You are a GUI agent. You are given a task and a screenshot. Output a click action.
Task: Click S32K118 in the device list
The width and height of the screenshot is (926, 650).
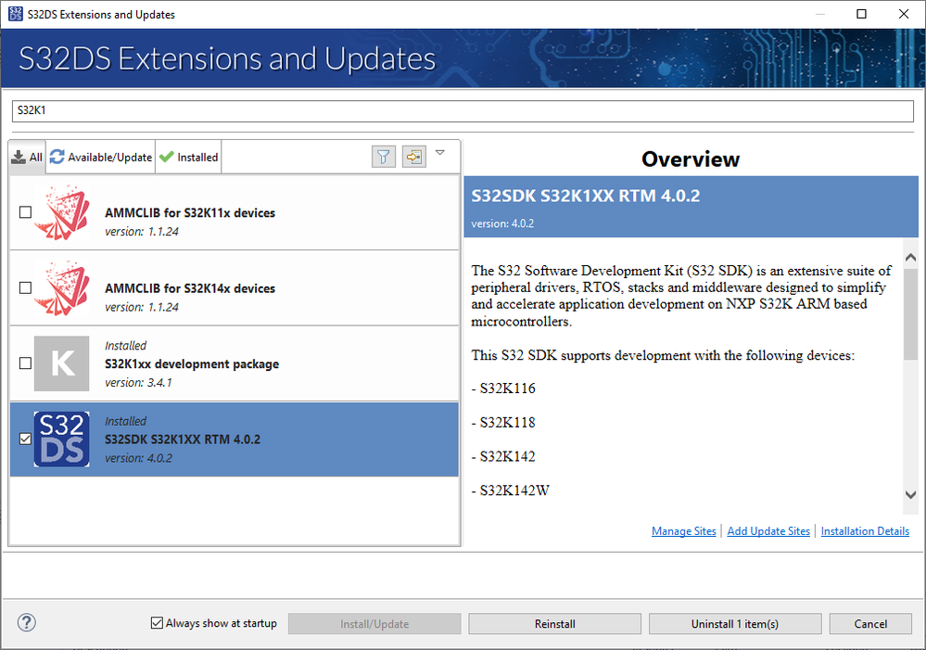click(507, 423)
